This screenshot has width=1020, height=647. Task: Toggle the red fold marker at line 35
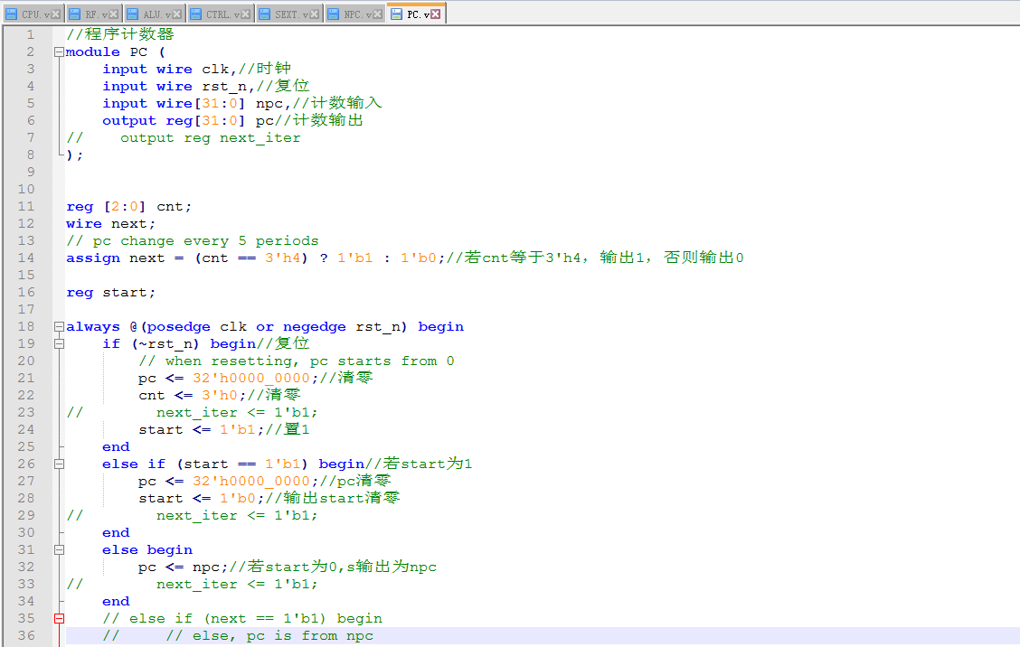point(59,618)
